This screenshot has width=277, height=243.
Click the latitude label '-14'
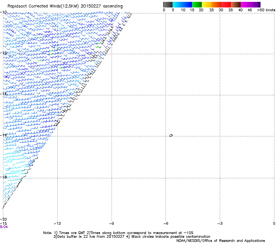pyautogui.click(x=3, y=94)
